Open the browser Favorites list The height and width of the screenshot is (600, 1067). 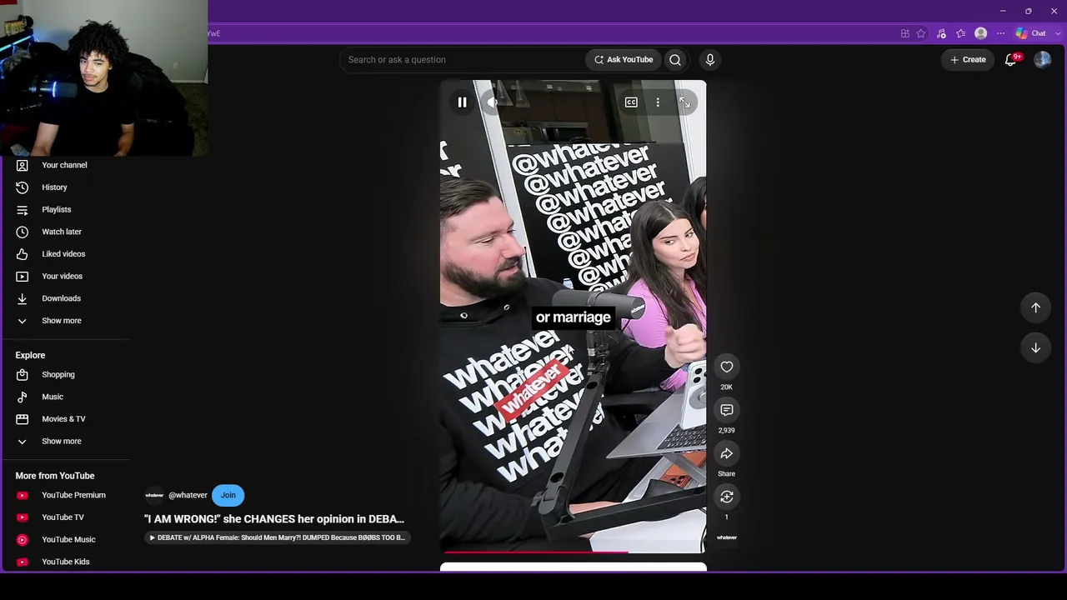coord(961,33)
